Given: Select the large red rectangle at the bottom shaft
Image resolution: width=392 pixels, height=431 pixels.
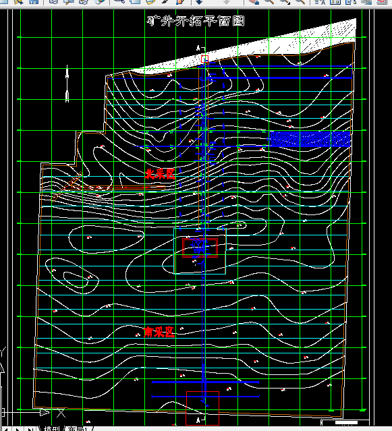Looking at the screenshot, I should [x=202, y=408].
